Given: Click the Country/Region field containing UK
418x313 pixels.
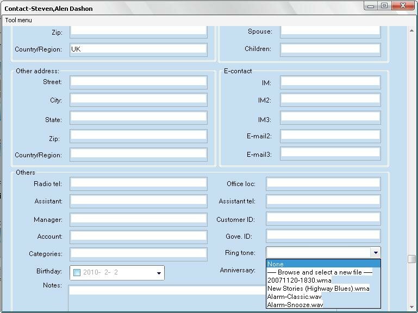Looking at the screenshot, I should pos(139,49).
